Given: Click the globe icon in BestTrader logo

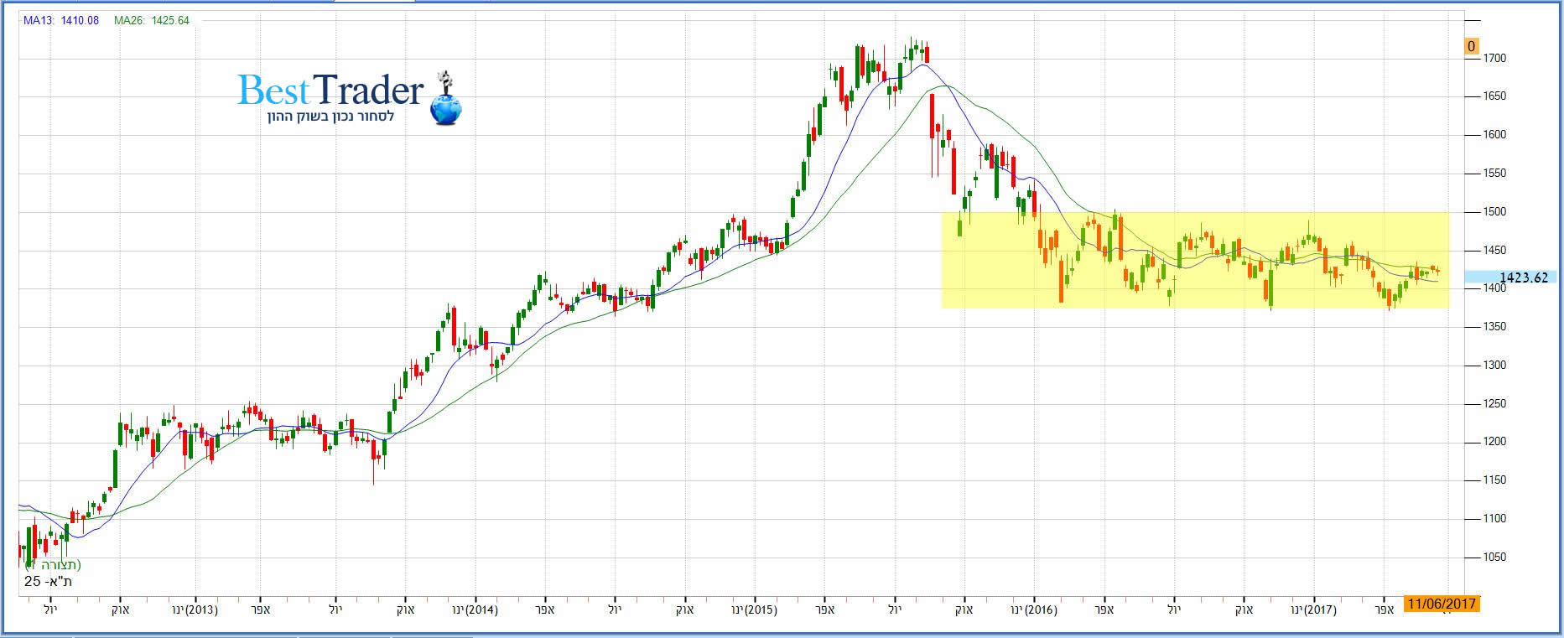Looking at the screenshot, I should click(x=444, y=108).
